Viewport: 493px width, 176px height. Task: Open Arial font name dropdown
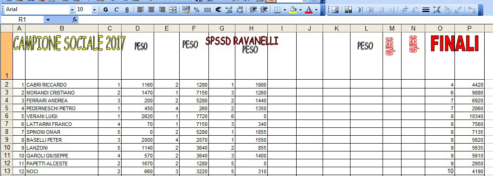[x=72, y=10]
